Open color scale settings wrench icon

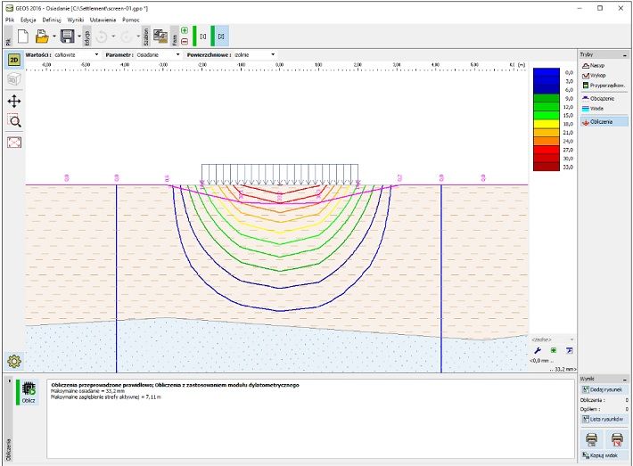(538, 350)
